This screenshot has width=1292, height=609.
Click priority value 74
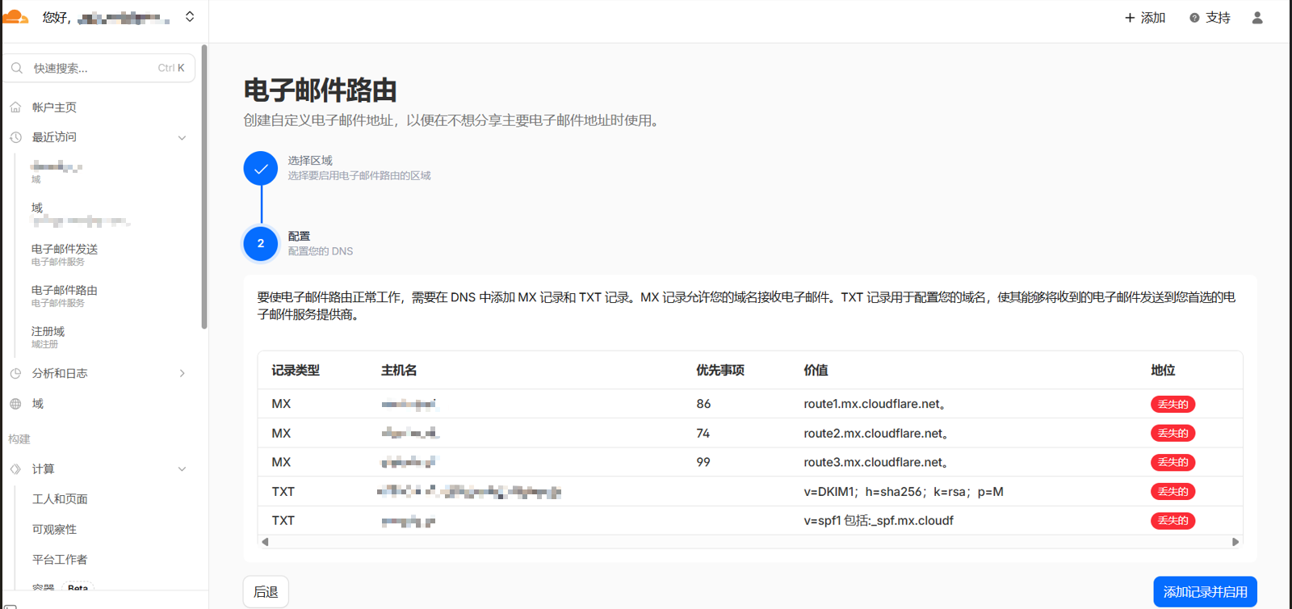pos(703,433)
